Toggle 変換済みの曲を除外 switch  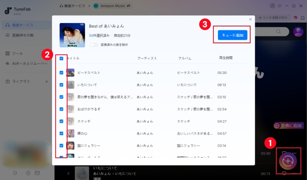pos(94,45)
